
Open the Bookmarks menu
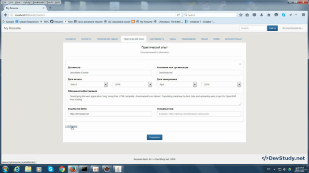click(39, 2)
